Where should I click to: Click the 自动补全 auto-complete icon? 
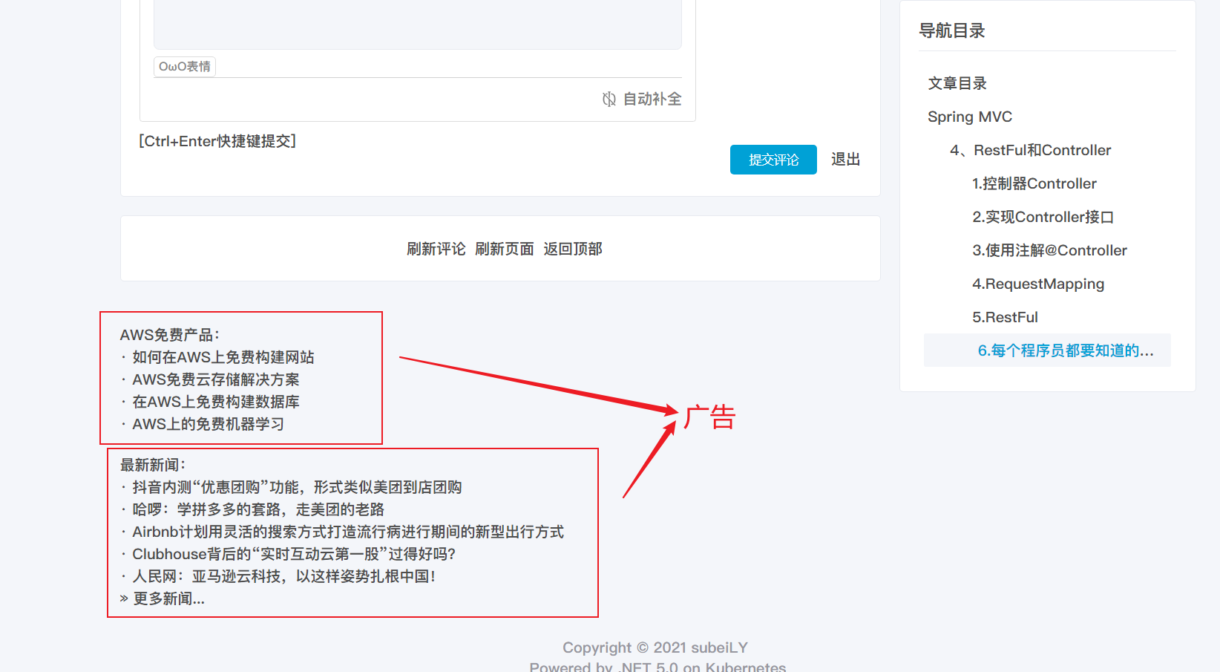point(609,99)
